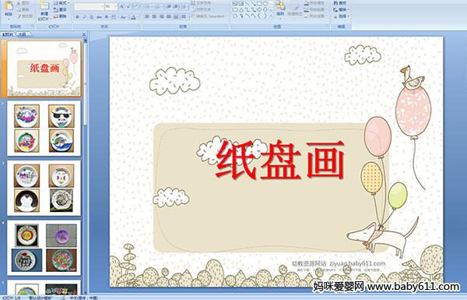Close the slide thumbnails pane
The width and height of the screenshot is (467, 300).
84,35
